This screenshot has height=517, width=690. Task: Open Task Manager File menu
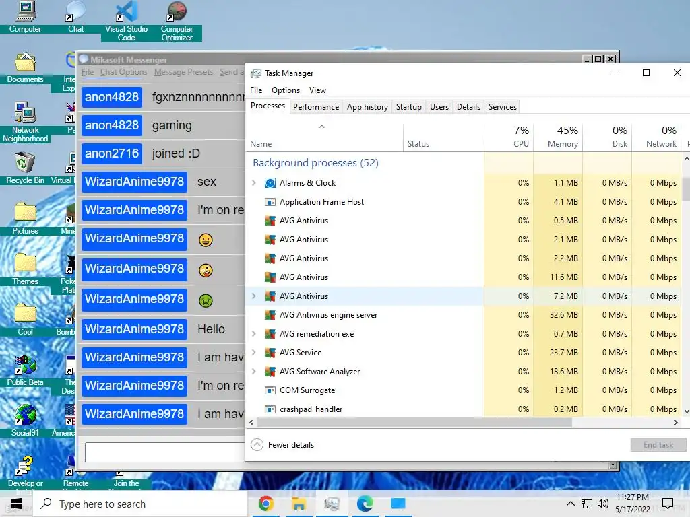point(256,90)
